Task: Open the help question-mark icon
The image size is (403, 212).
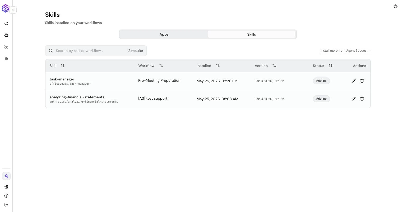Action: (x=6, y=196)
